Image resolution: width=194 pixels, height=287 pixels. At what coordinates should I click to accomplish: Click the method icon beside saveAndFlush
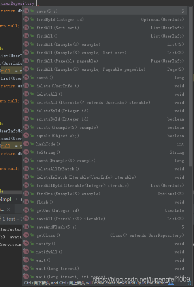pos(26,227)
